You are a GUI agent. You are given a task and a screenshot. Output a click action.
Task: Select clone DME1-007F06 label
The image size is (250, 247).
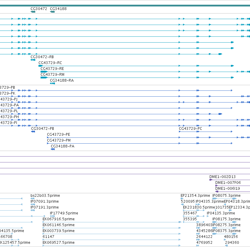click(228, 183)
